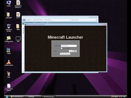Launch Camtasia Studio 3 shortcut

9,39
